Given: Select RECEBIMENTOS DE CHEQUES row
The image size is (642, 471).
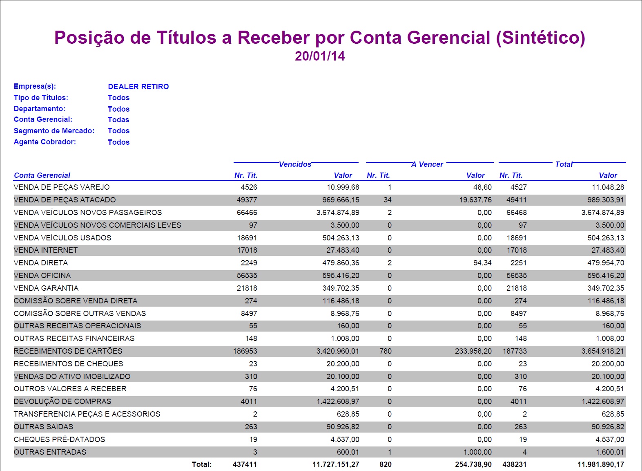Looking at the screenshot, I should pyautogui.click(x=320, y=364).
